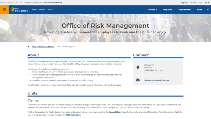Open more languages dropdown arrow

click(x=209, y=2)
